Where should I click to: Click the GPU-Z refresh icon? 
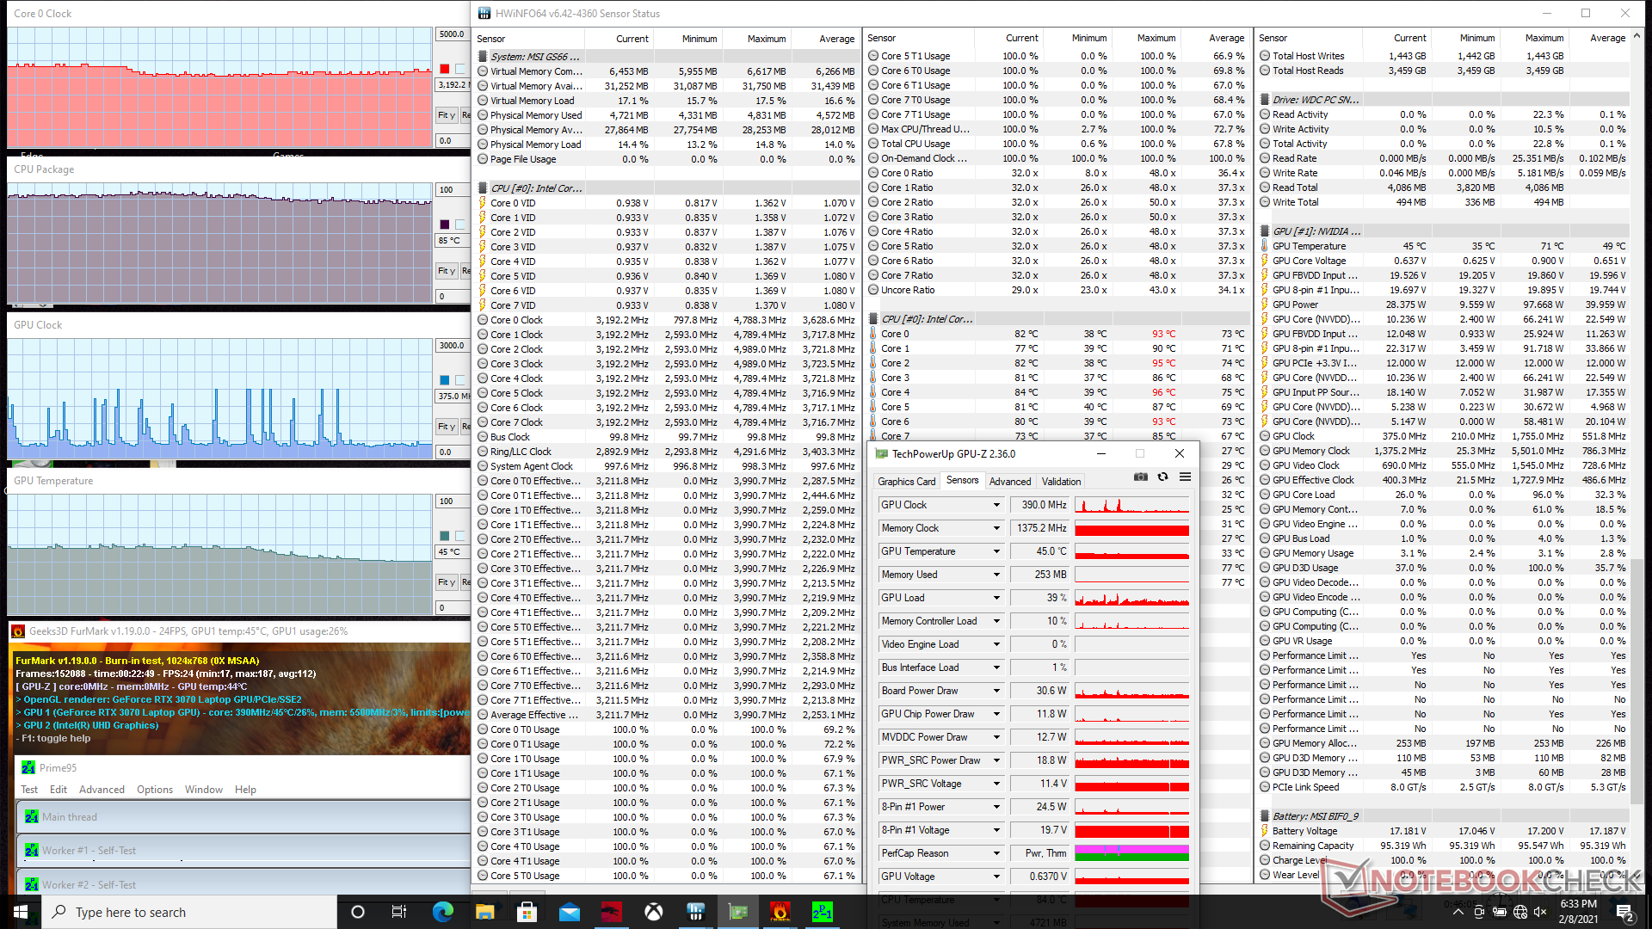[1162, 477]
